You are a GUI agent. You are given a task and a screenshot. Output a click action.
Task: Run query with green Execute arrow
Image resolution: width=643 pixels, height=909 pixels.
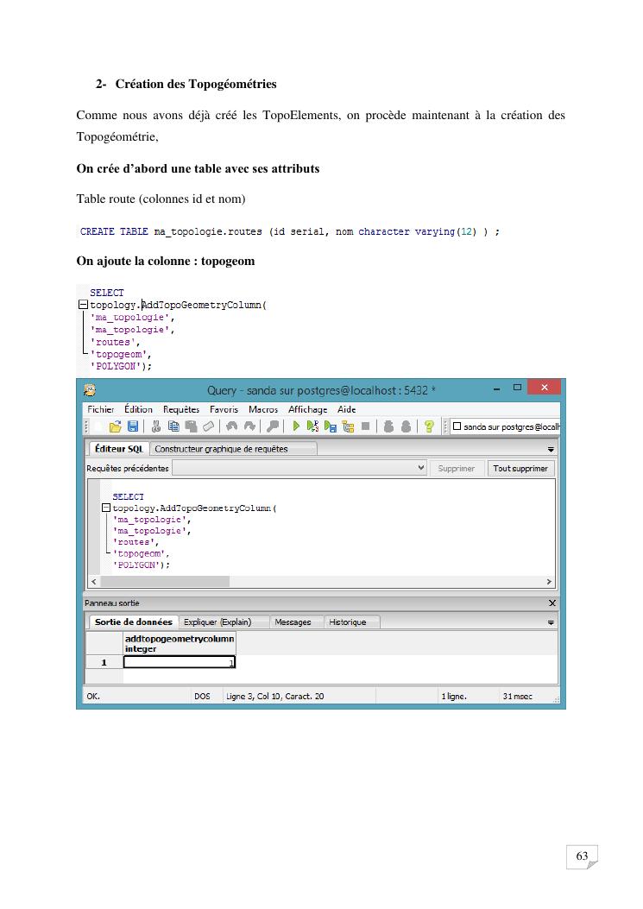[296, 426]
